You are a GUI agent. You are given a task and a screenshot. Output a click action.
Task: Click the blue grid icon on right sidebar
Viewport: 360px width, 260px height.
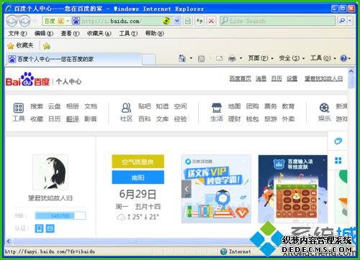338,160
